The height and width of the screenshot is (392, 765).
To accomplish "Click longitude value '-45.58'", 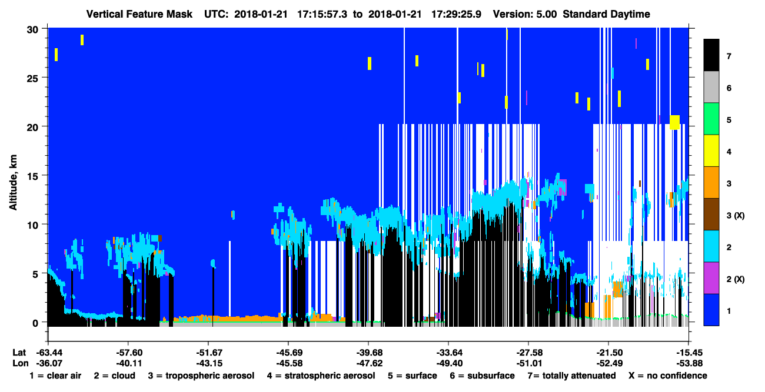I will 288,363.
